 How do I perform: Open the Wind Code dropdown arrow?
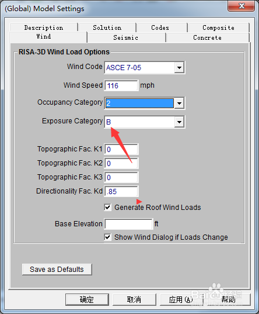coord(179,68)
